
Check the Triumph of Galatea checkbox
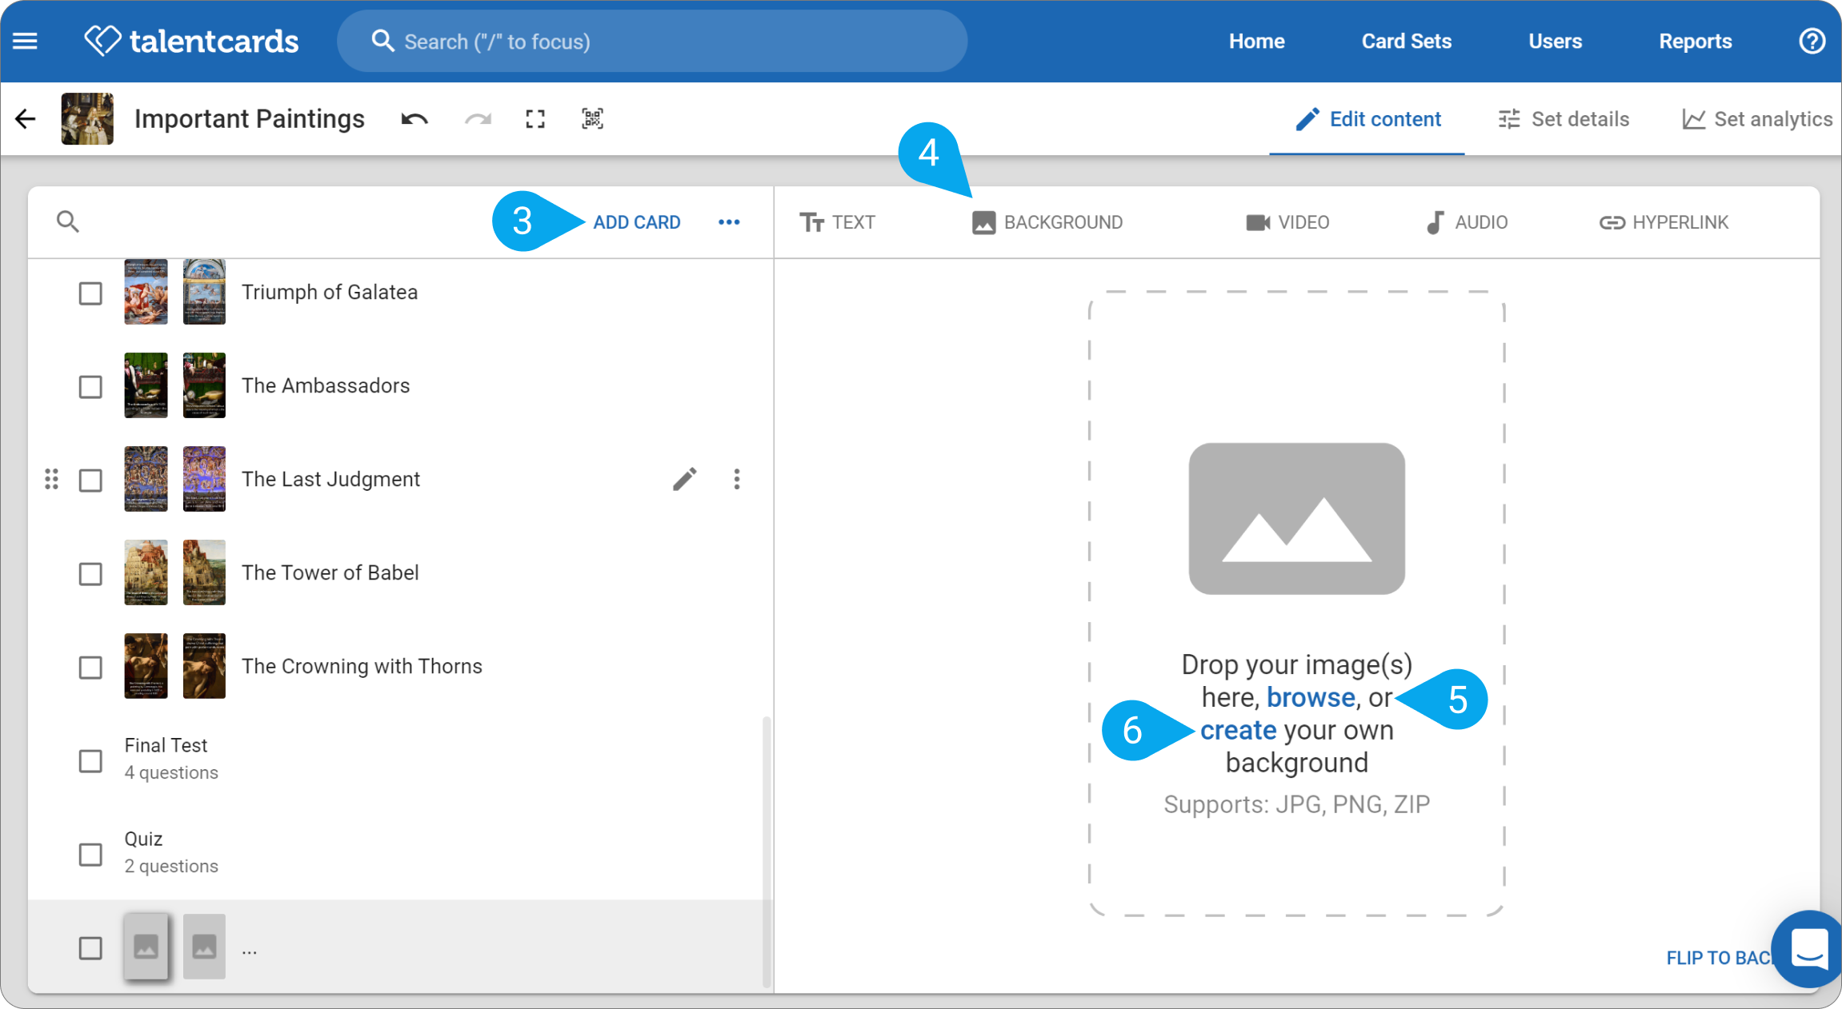point(90,293)
